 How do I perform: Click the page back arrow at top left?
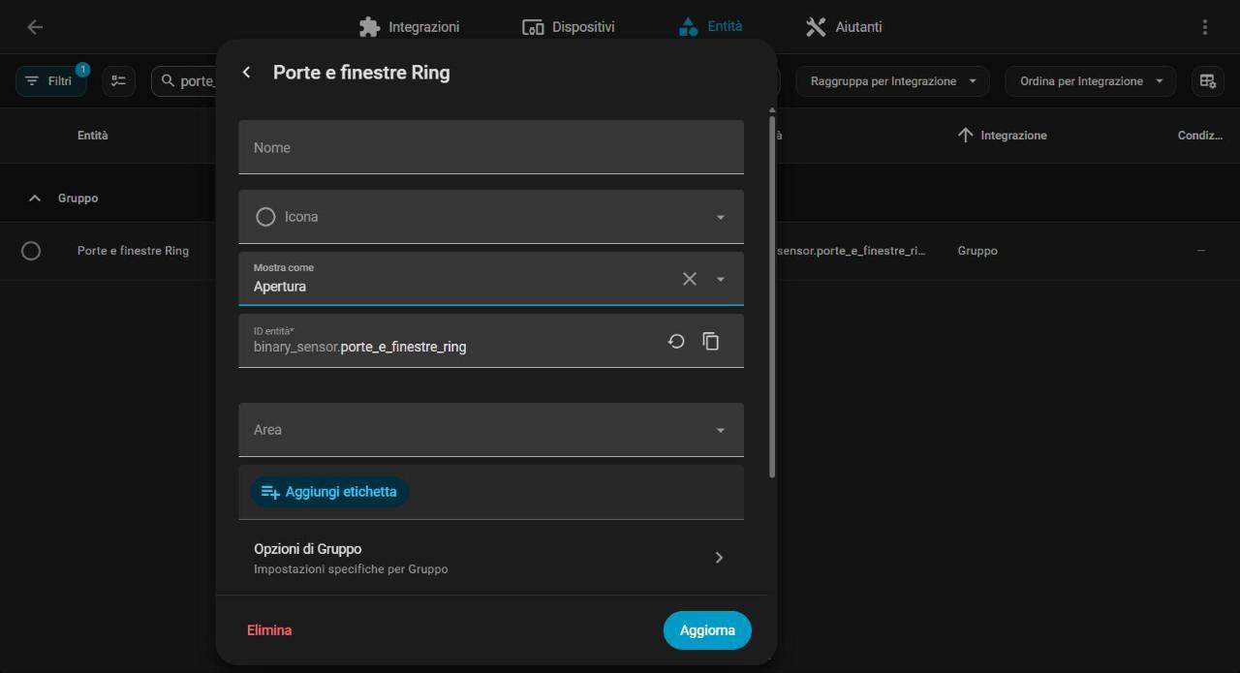35,27
